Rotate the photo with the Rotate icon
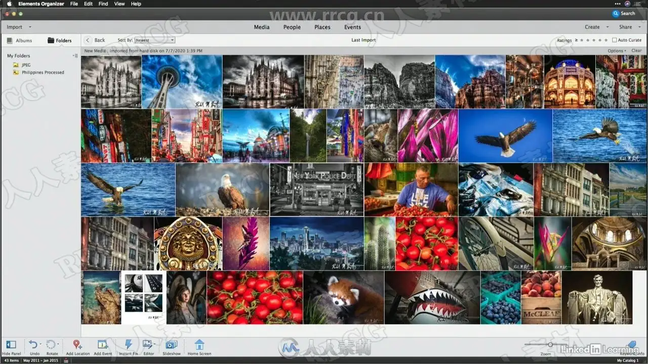Screen dimensions: 648x364 coord(51,344)
